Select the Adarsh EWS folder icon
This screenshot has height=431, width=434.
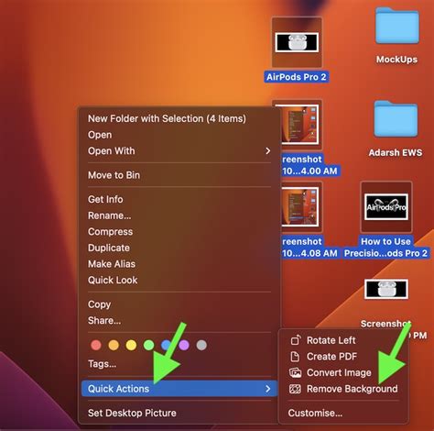(x=396, y=118)
